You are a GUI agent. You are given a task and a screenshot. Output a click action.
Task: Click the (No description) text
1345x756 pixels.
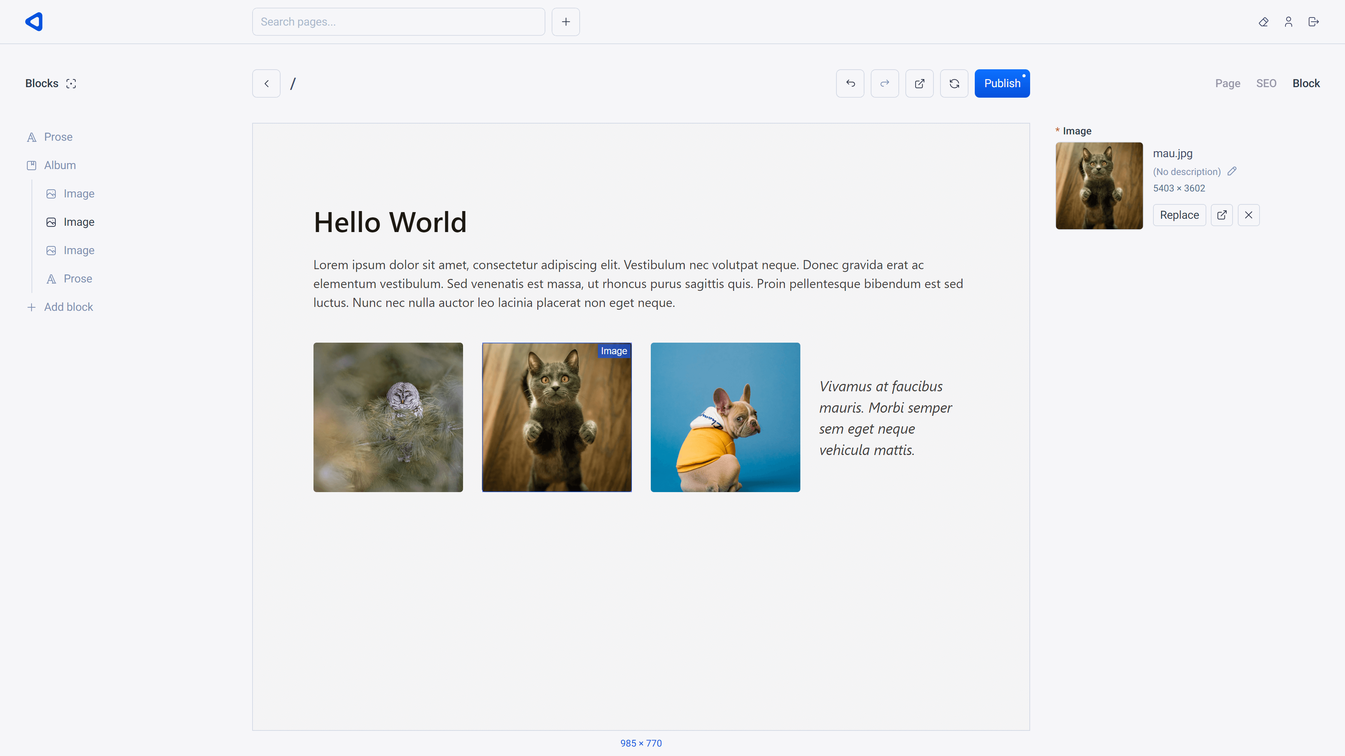[x=1187, y=171]
